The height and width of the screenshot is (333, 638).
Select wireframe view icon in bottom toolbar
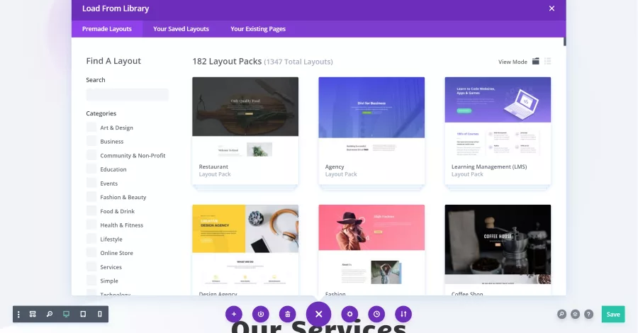coord(33,315)
